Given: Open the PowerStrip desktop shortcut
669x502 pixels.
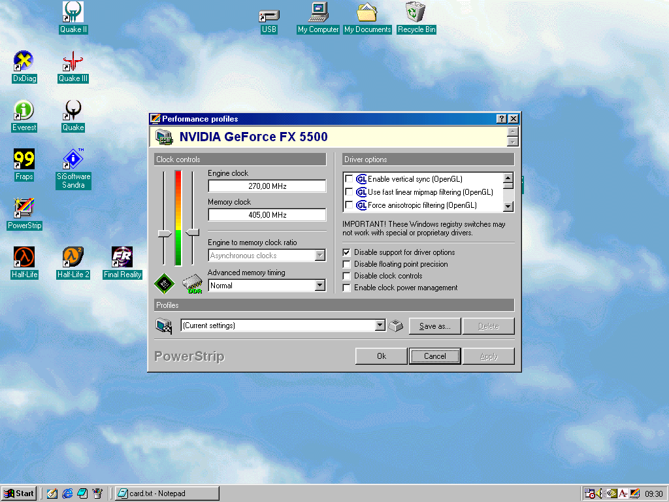Looking at the screenshot, I should click(24, 209).
